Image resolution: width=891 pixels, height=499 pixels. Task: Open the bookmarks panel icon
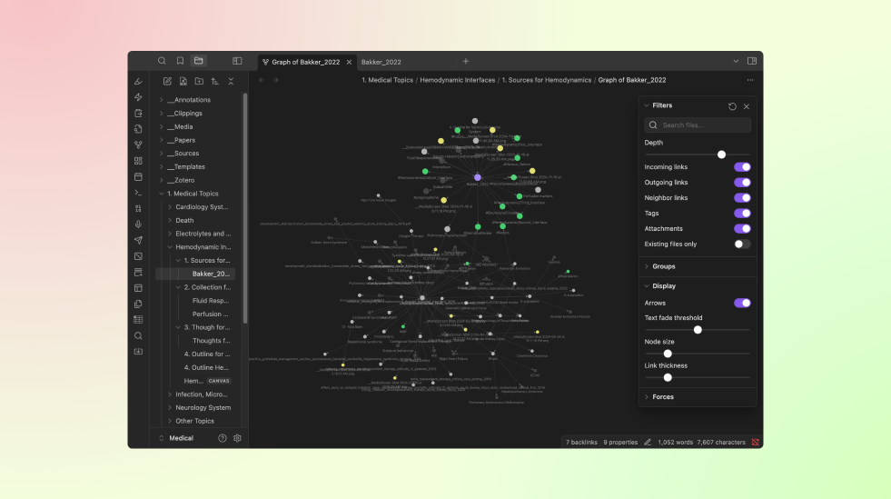[x=180, y=61]
